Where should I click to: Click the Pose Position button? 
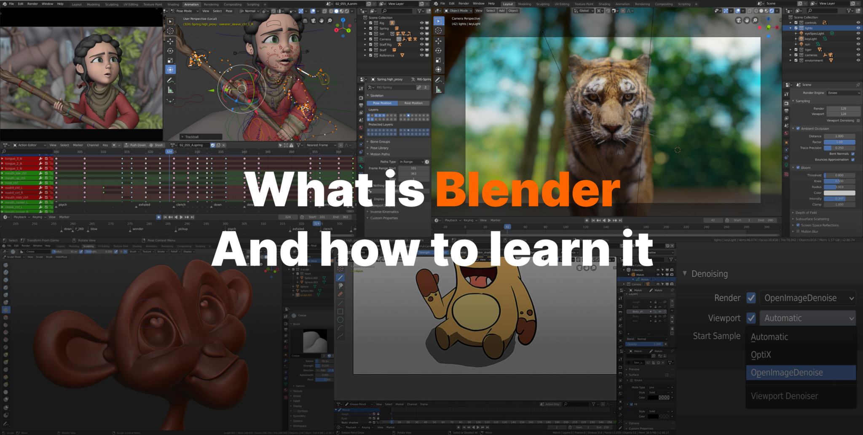(x=382, y=103)
